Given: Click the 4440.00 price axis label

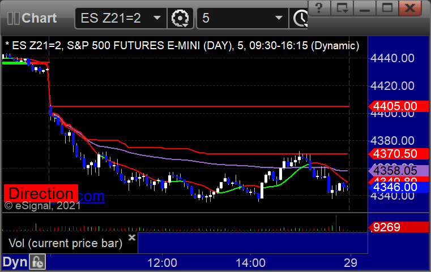Looking at the screenshot, I should tap(392, 58).
